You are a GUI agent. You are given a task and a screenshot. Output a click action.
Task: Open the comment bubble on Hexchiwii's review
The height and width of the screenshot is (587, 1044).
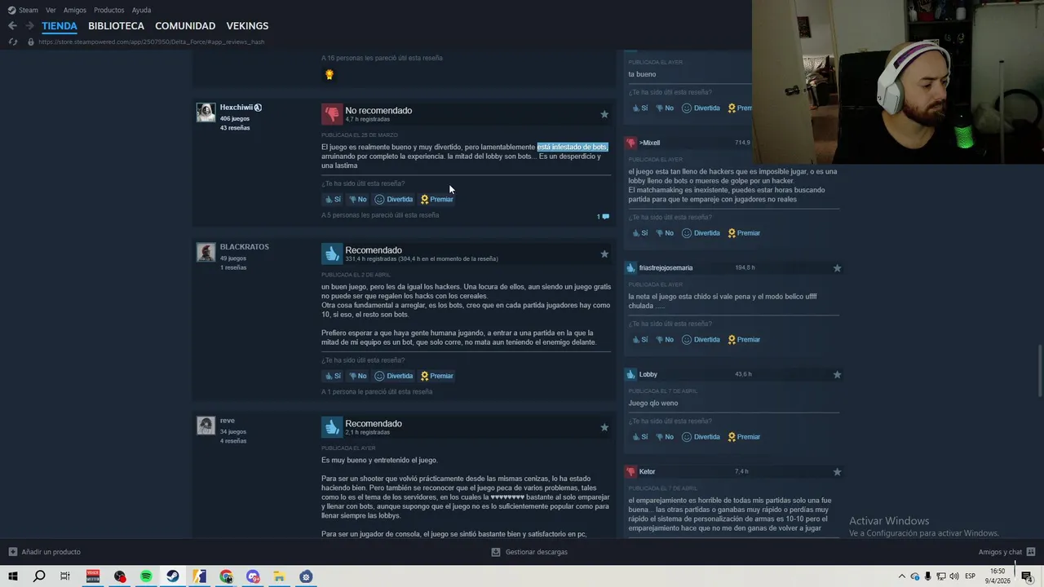coord(604,217)
